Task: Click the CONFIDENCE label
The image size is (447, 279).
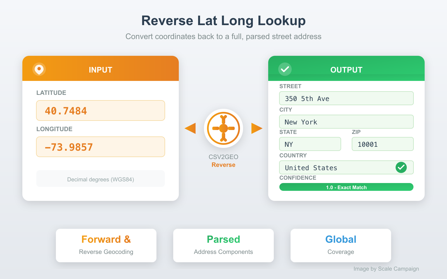Action: click(x=298, y=178)
